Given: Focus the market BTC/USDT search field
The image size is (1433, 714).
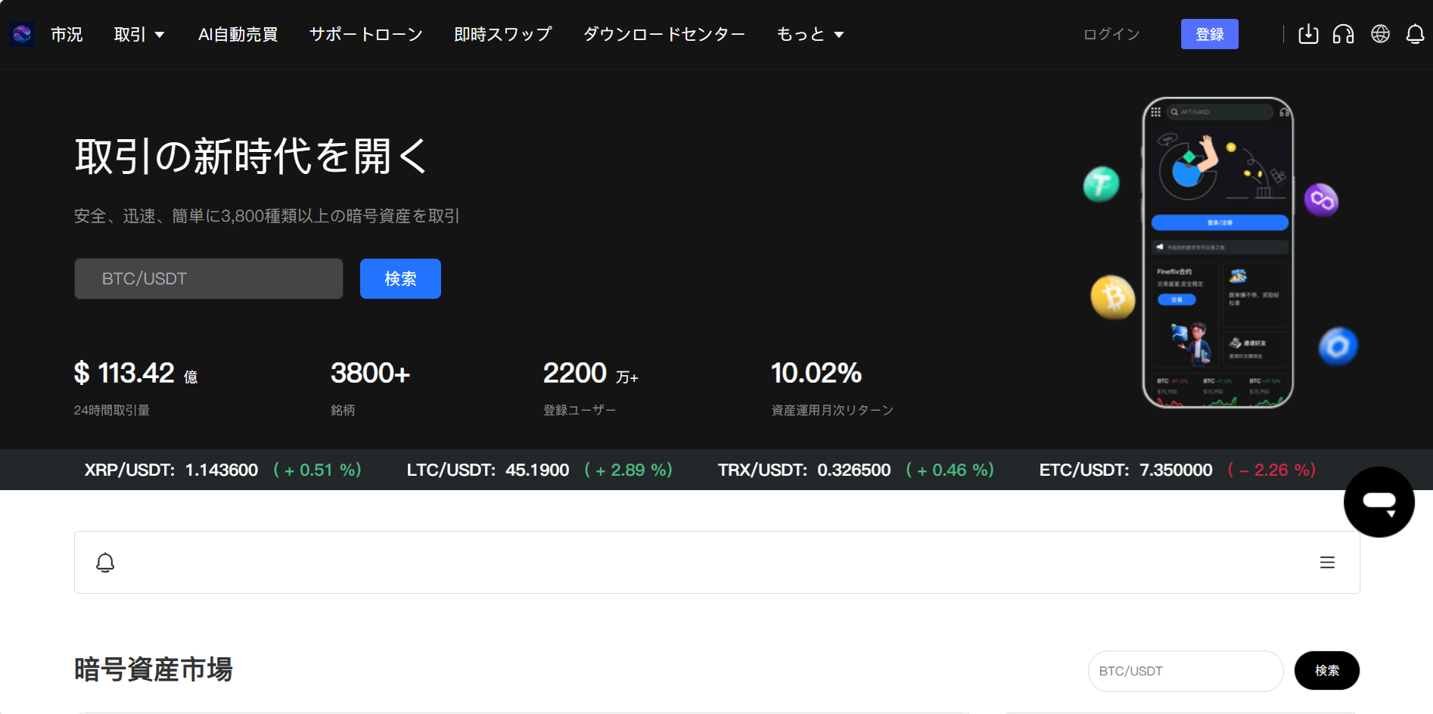Looking at the screenshot, I should pyautogui.click(x=1186, y=671).
